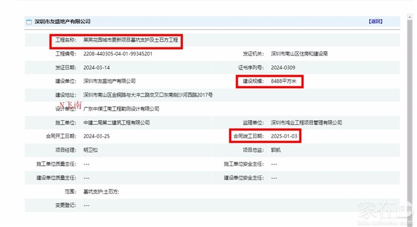Screen dimensions: 417x227
Task: Click the window icon beside 深圳市友盛地产有限公司 header
Action: [29, 22]
